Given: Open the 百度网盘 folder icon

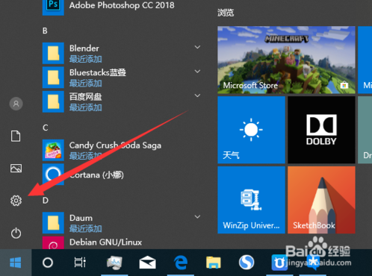Looking at the screenshot, I should [x=53, y=101].
